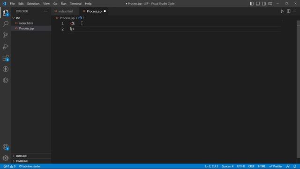Open Customize Layout icon

[270, 3]
